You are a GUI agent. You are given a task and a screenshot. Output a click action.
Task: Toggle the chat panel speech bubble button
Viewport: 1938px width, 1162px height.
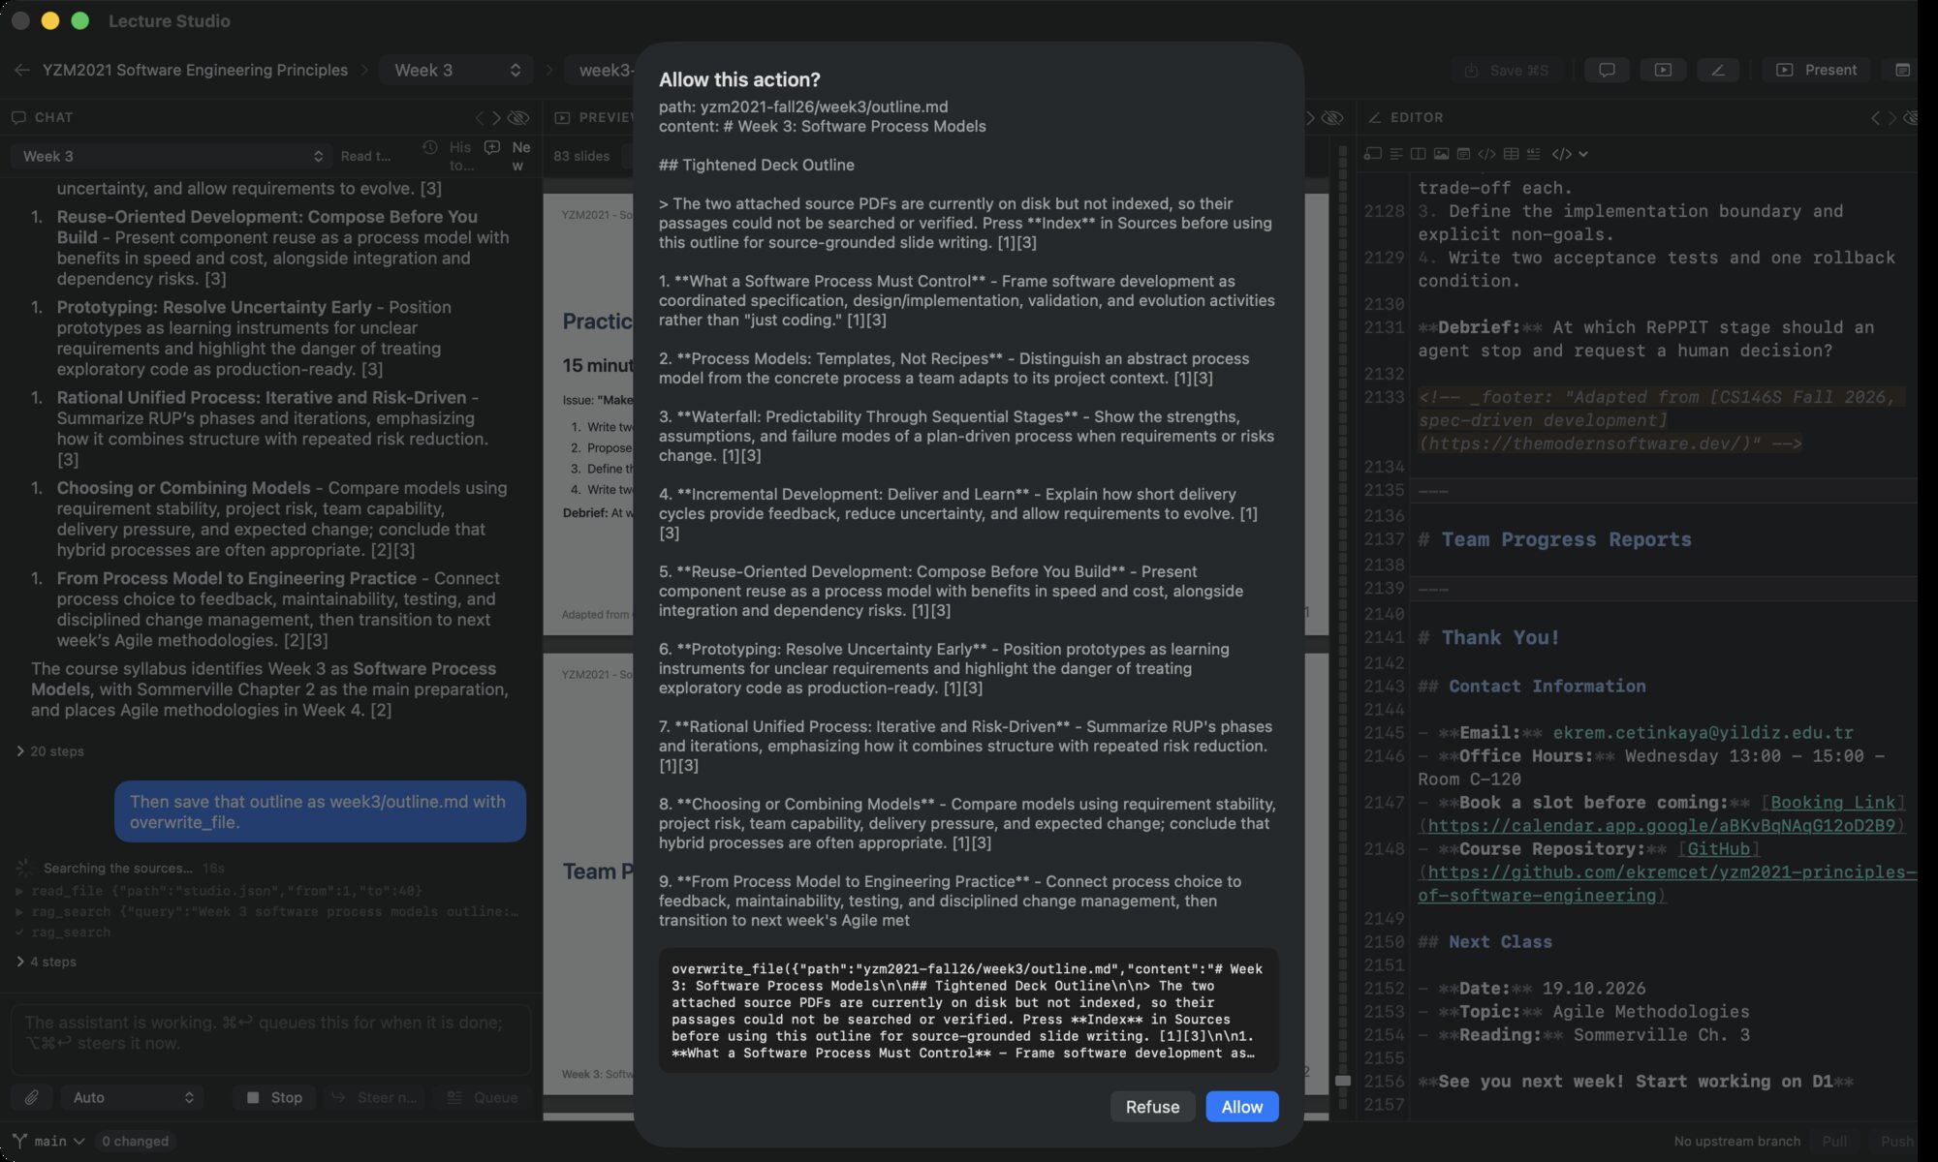[1607, 70]
